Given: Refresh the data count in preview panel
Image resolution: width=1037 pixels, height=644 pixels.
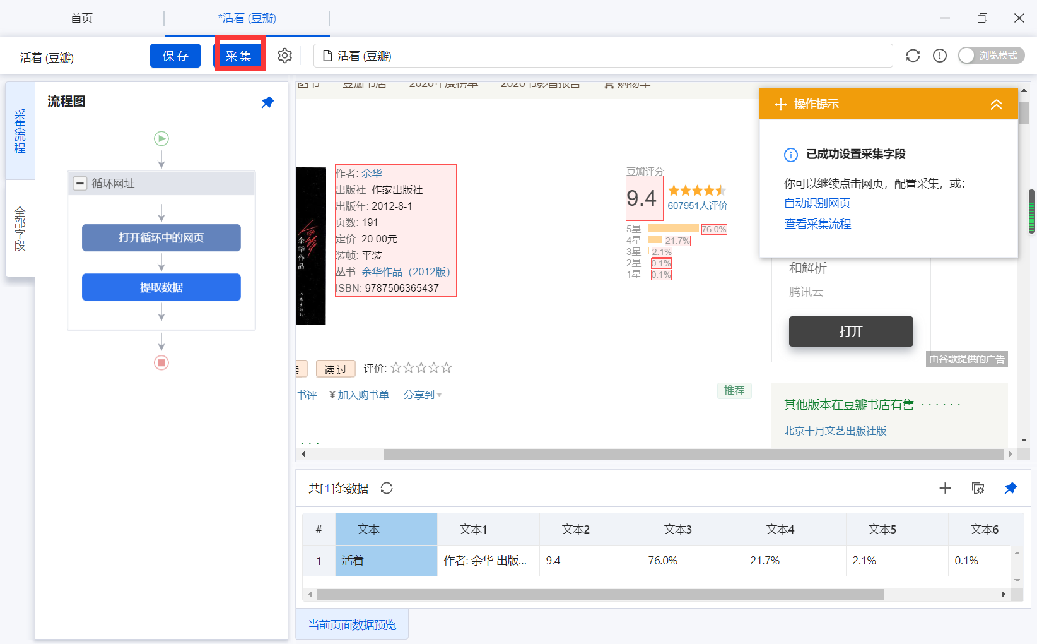Looking at the screenshot, I should click(x=387, y=488).
